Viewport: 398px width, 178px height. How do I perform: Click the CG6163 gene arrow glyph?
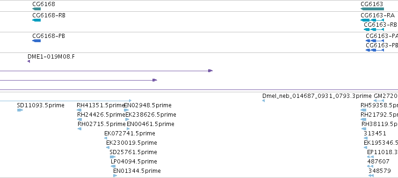coord(372,9)
